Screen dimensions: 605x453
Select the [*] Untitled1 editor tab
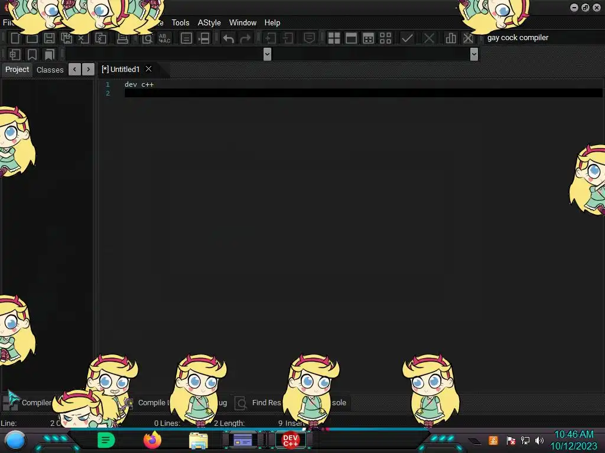[121, 70]
